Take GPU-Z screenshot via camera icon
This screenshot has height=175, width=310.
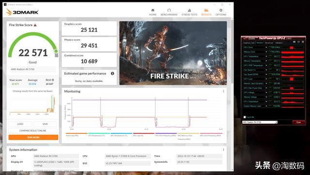click(294, 42)
